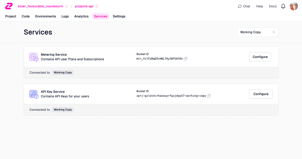Click the API Key Service key icon
This screenshot has width=302, height=159.
[x=34, y=94]
